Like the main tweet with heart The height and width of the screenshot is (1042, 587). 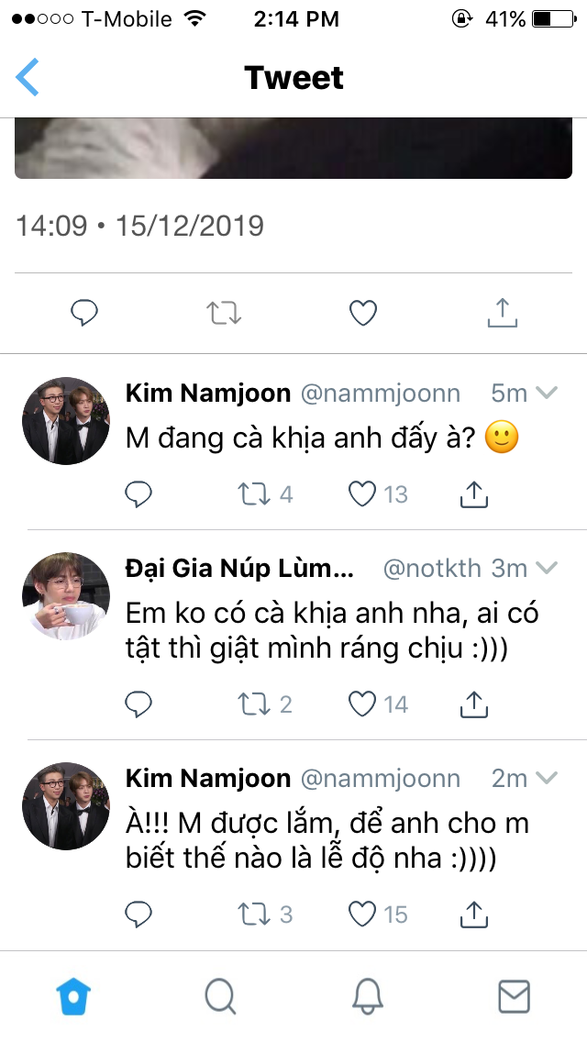(x=363, y=314)
